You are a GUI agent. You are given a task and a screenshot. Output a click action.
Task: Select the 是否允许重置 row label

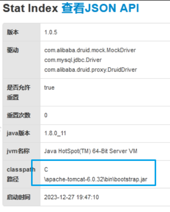coord(19,92)
